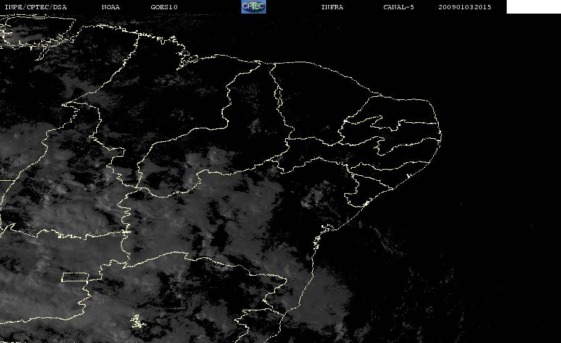Click the white rectangle at the header's right end
Screen dimensions: 561x343
(533, 6)
